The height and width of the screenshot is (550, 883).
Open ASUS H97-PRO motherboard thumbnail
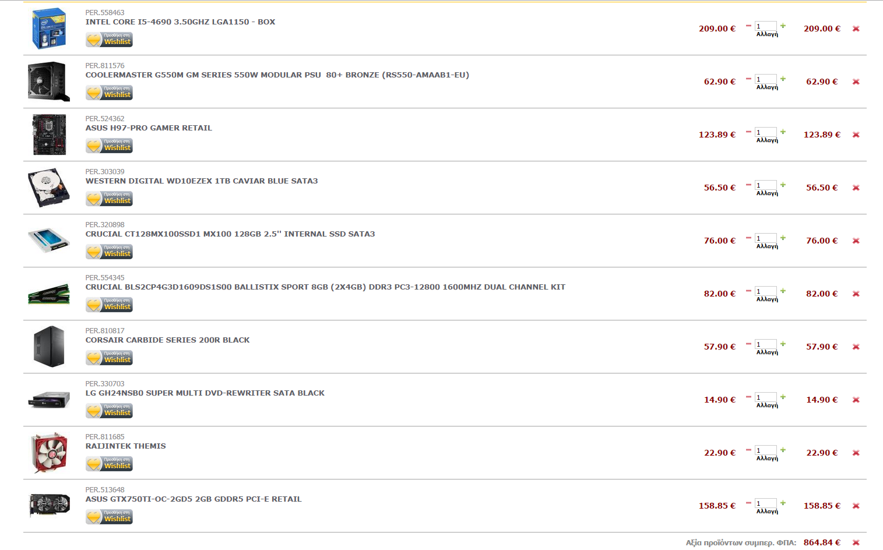tap(49, 135)
